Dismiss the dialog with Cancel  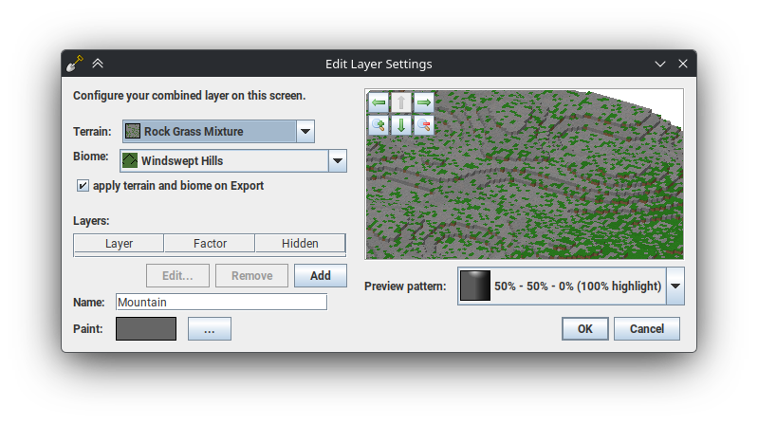[x=646, y=328]
